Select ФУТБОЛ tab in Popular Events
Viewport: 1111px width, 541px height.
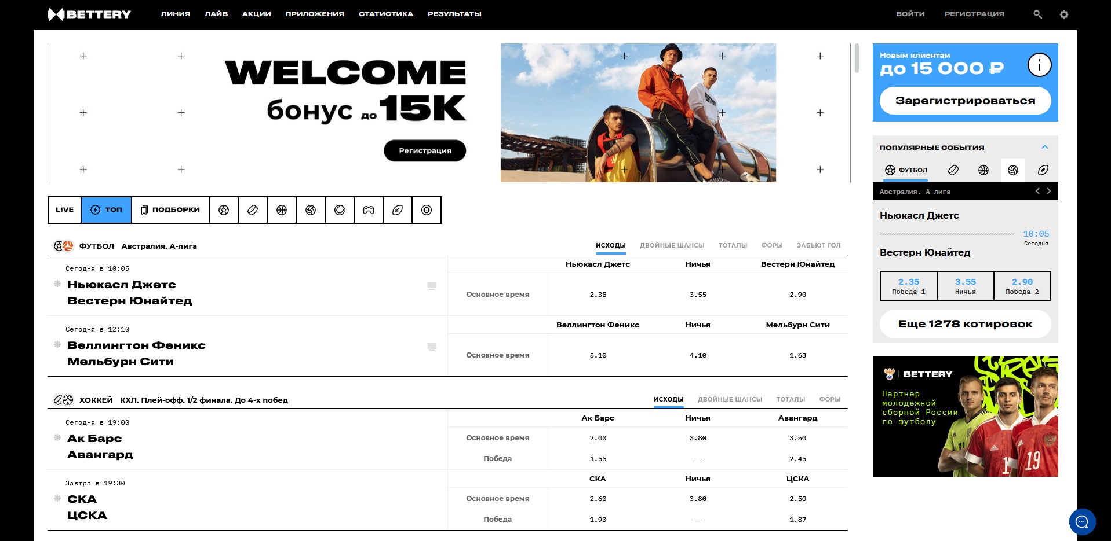point(906,170)
